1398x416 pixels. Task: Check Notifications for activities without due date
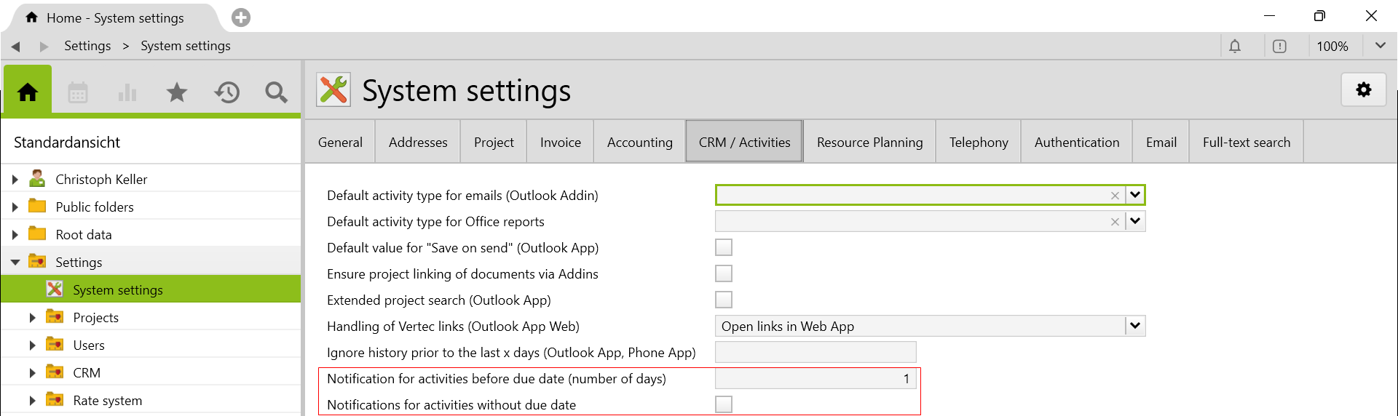[x=724, y=404]
